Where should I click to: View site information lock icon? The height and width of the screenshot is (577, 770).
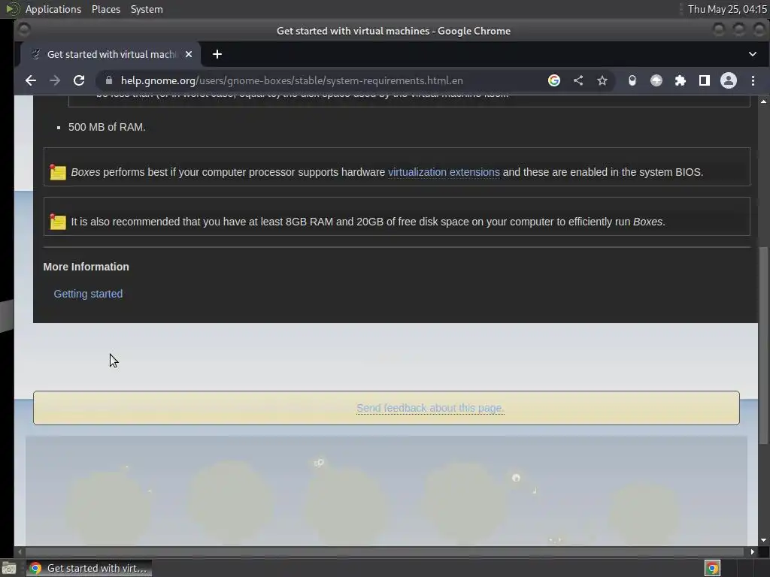pos(109,80)
